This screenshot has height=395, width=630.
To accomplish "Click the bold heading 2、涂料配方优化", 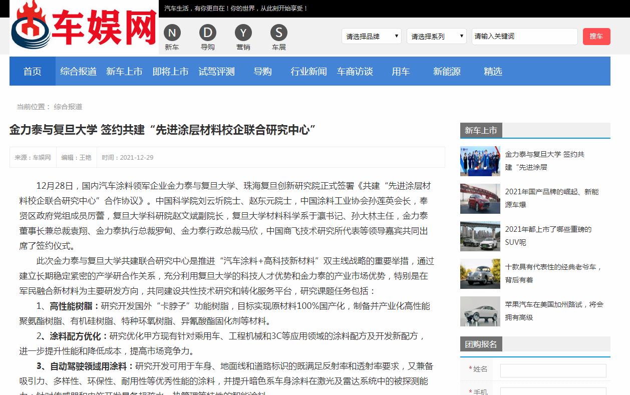I will pos(73,336).
